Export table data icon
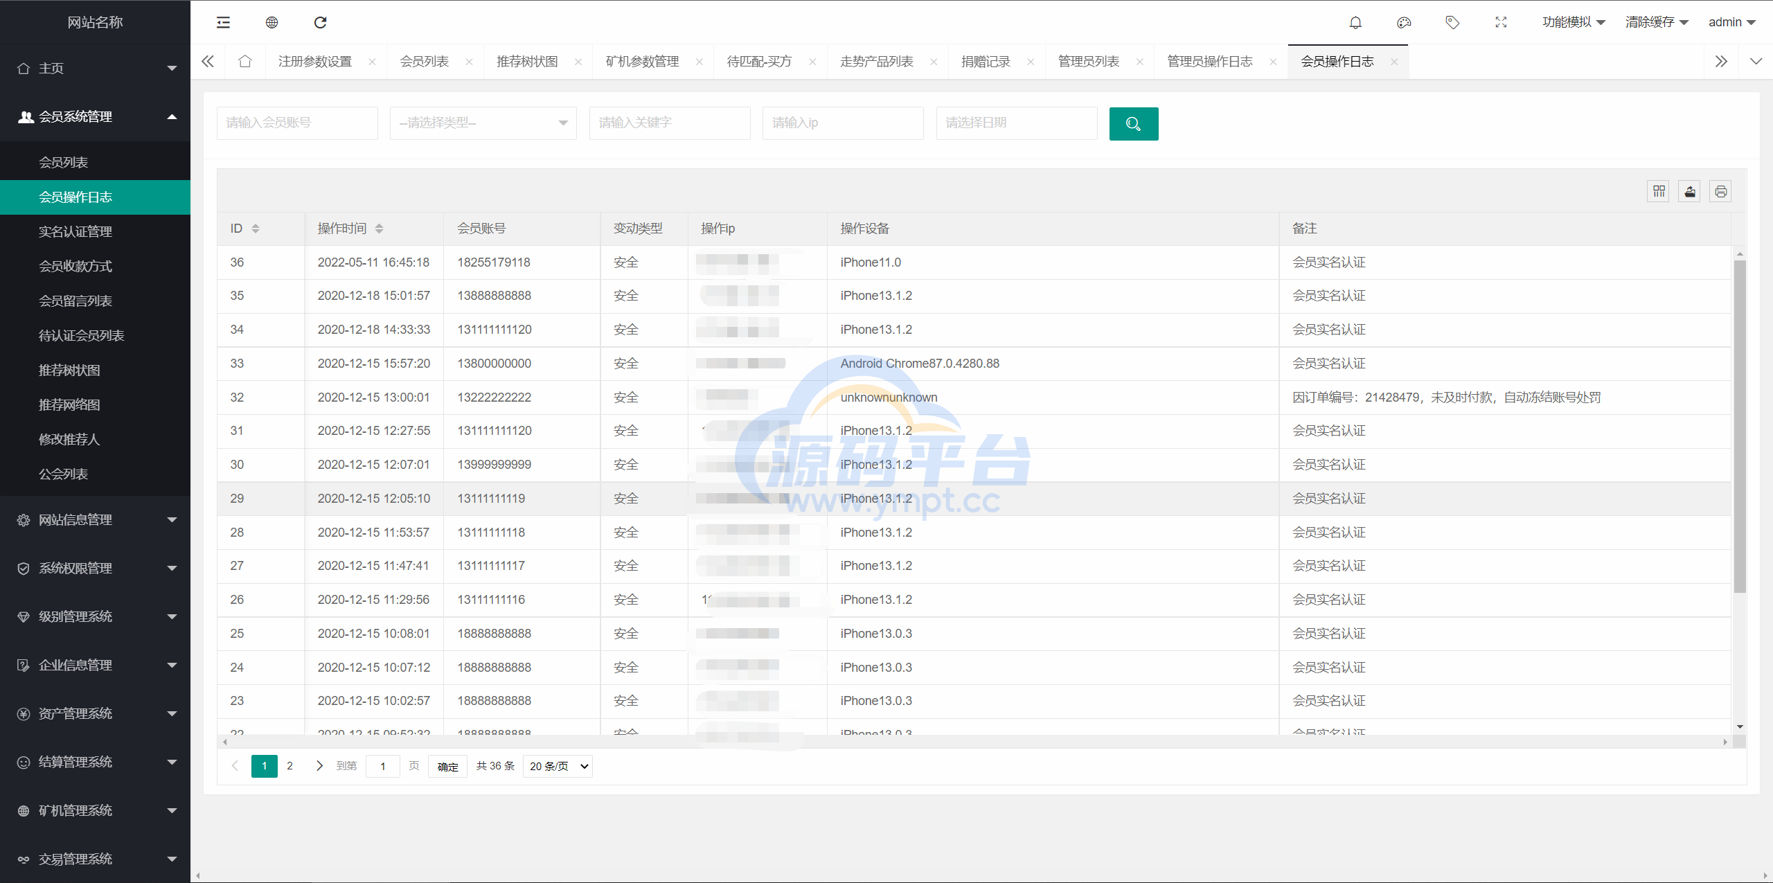The height and width of the screenshot is (883, 1773). click(1690, 191)
